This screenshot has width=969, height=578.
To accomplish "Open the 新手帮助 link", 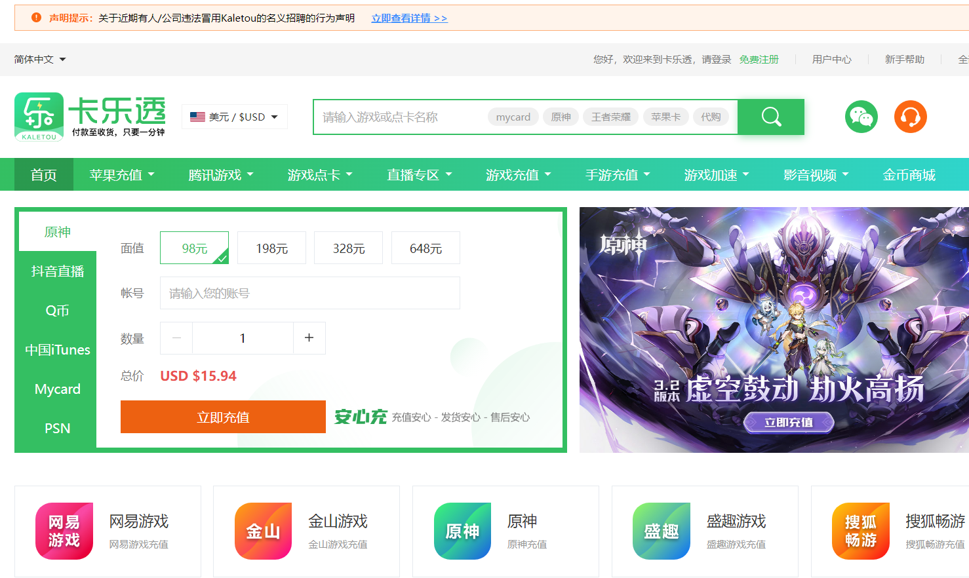I will click(x=905, y=60).
